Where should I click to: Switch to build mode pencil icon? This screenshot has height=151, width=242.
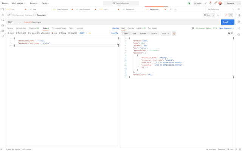[226, 15]
